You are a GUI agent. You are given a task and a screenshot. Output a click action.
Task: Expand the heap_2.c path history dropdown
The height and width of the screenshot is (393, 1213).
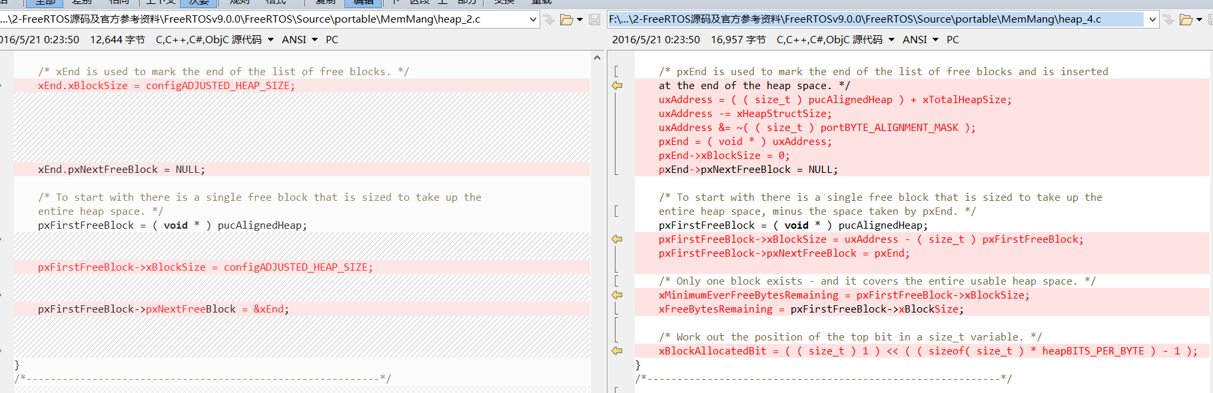tap(533, 20)
